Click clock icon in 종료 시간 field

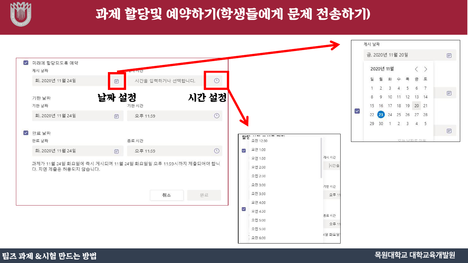tap(217, 151)
